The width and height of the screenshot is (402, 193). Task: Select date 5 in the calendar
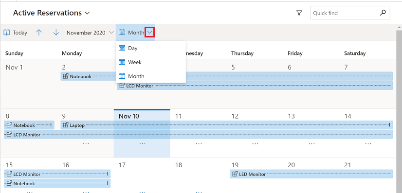[233, 67]
